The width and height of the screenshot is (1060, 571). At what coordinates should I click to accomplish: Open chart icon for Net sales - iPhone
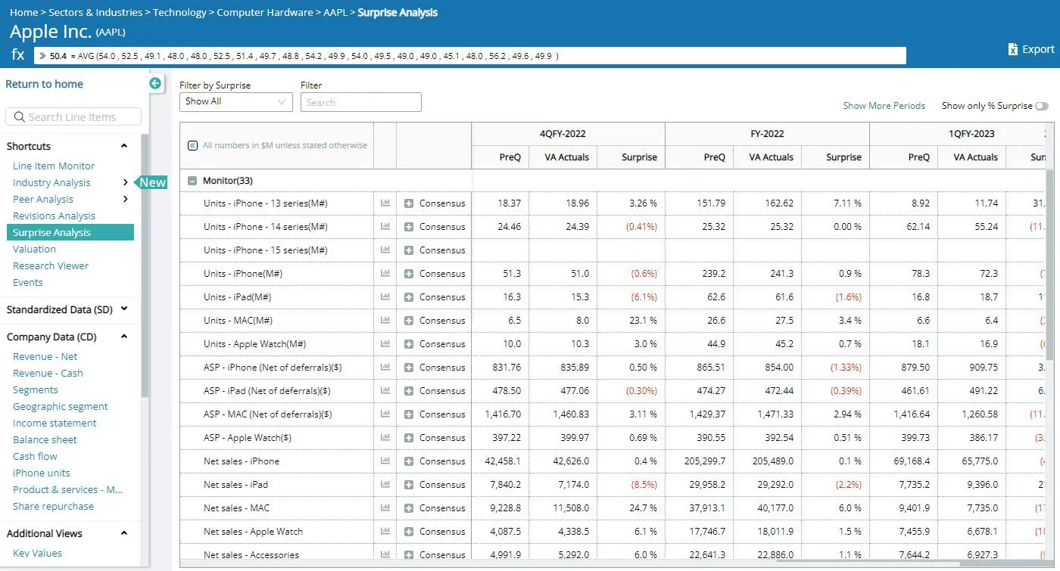pos(385,461)
